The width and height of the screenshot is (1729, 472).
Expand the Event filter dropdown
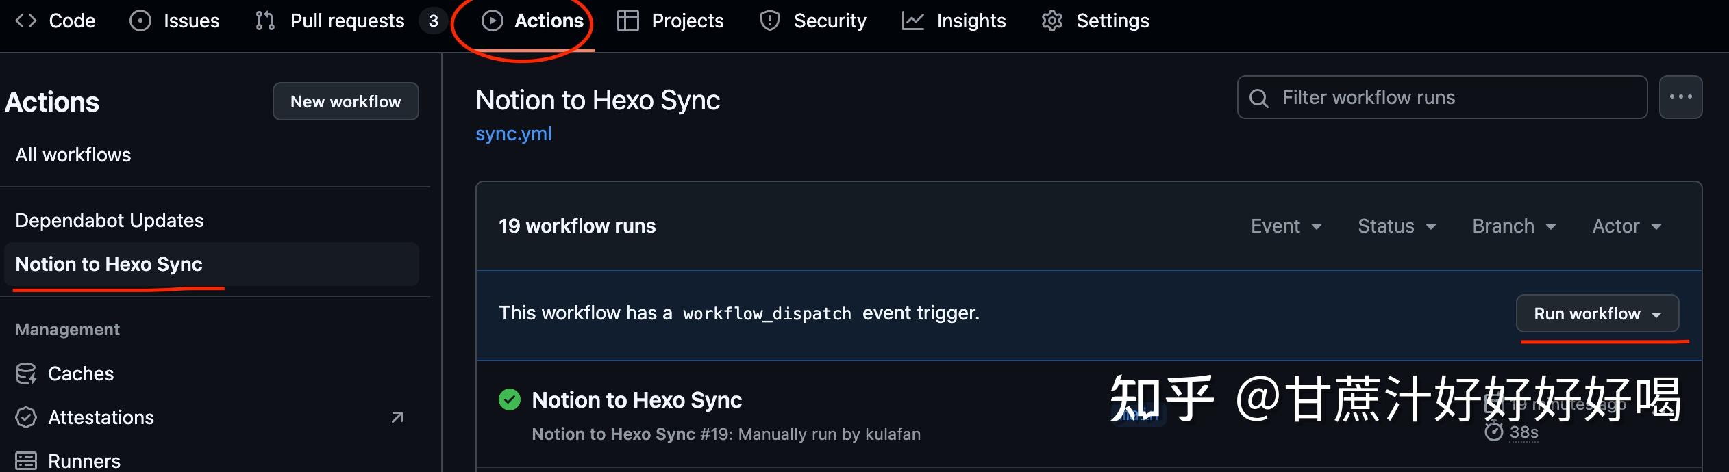click(x=1286, y=226)
